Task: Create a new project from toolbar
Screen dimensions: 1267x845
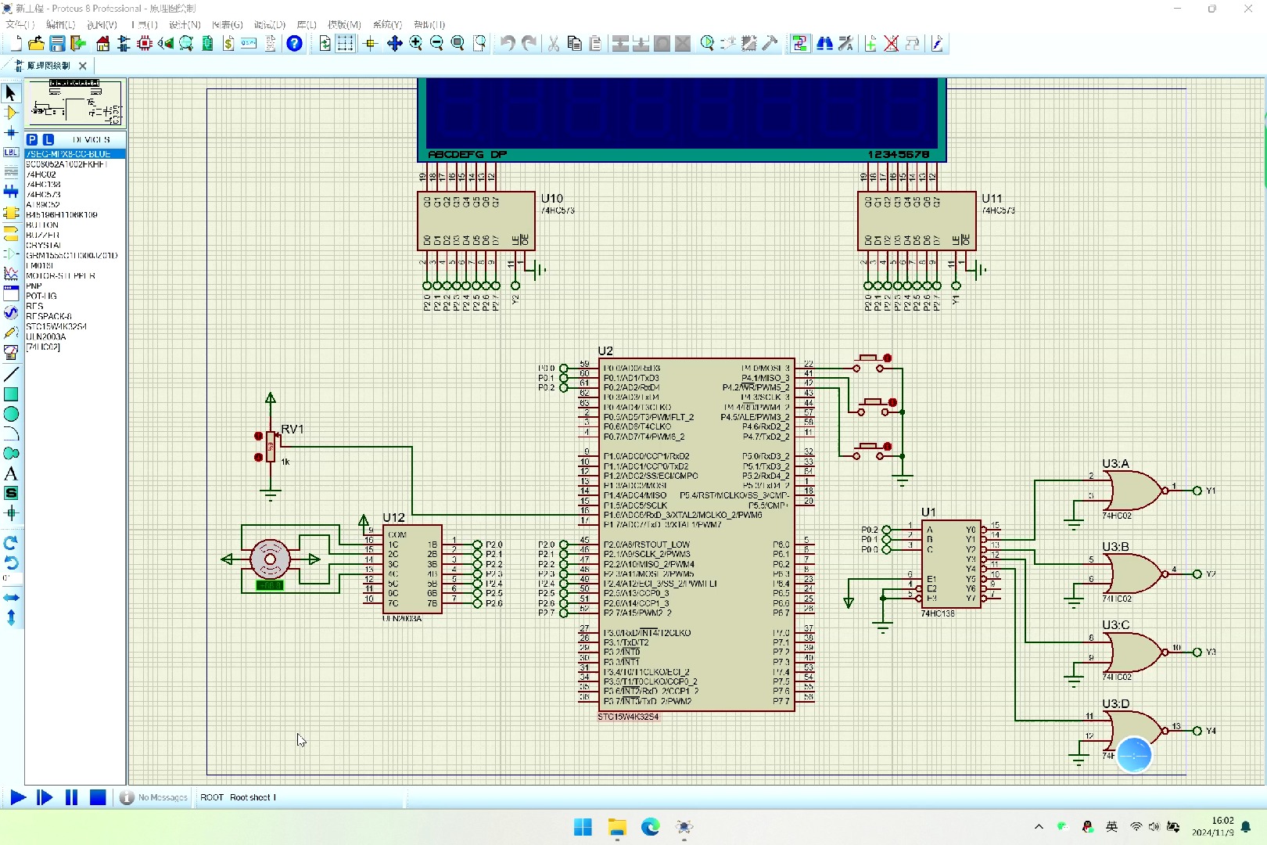Action: [15, 44]
